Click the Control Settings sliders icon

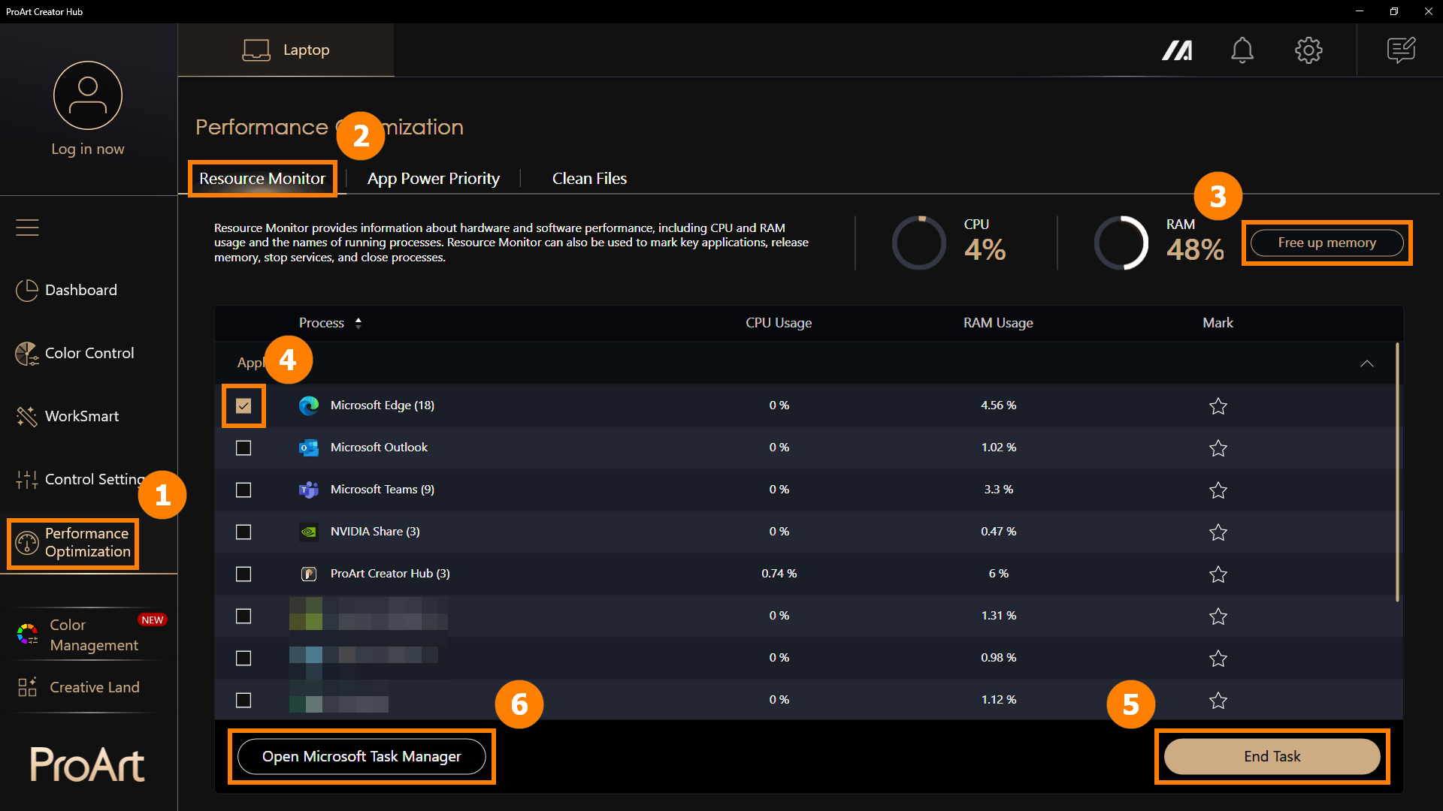pyautogui.click(x=27, y=479)
